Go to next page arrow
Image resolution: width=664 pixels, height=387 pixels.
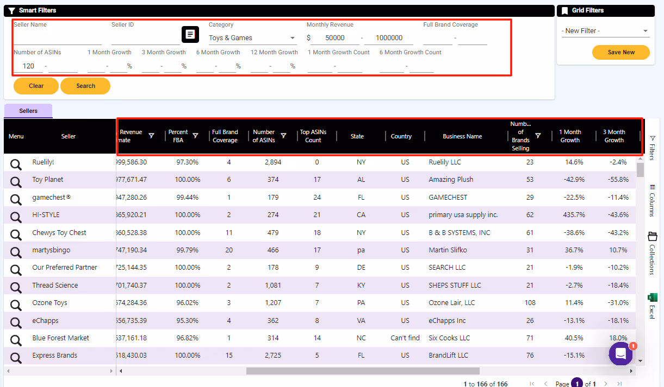click(606, 384)
